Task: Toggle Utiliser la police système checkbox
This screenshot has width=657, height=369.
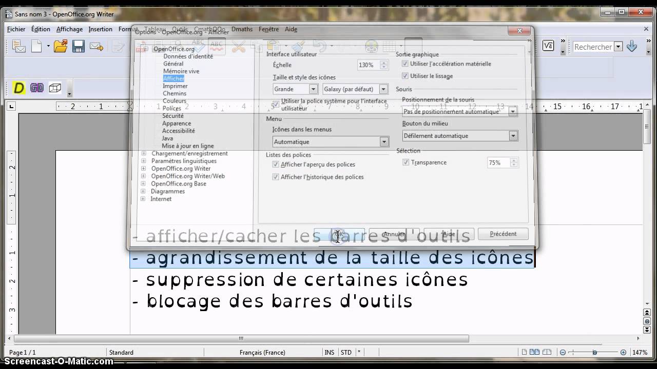Action: click(276, 105)
